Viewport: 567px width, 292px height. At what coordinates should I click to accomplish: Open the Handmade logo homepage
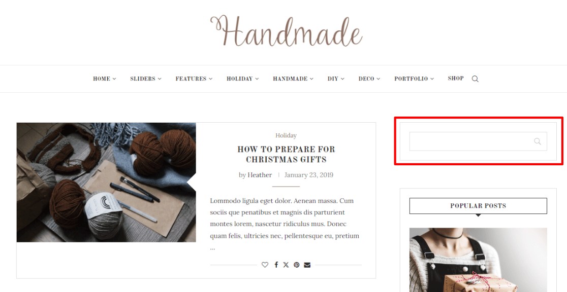pyautogui.click(x=287, y=31)
